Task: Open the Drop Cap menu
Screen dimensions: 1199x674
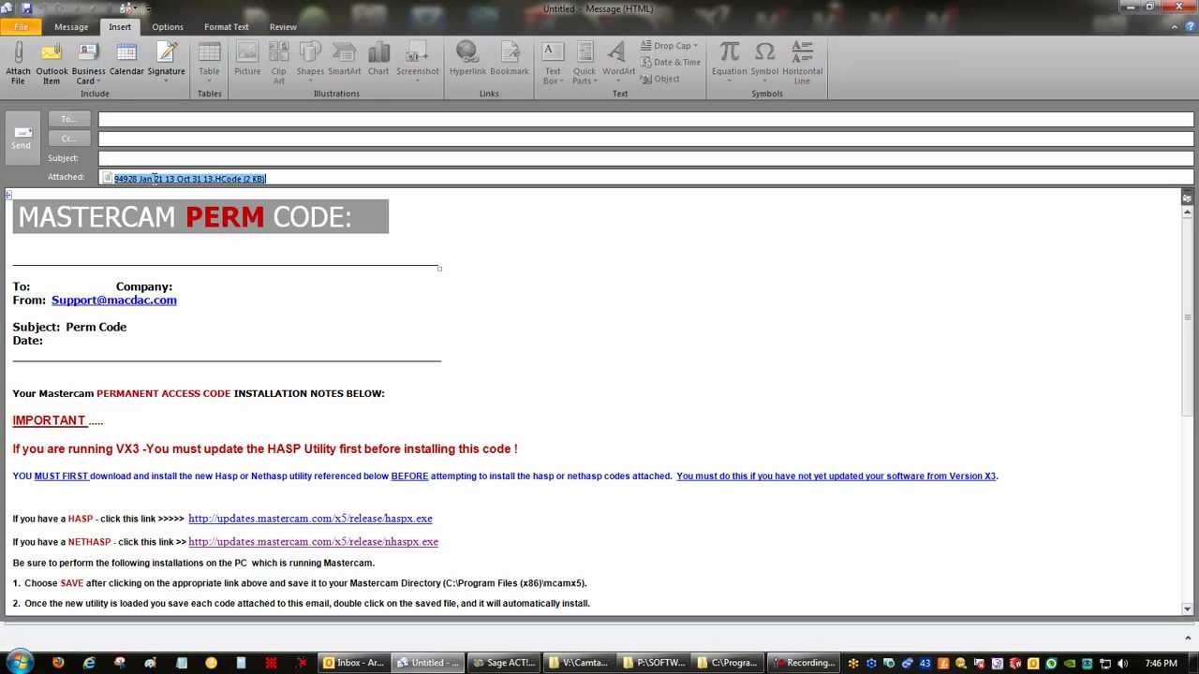Action: tap(669, 45)
